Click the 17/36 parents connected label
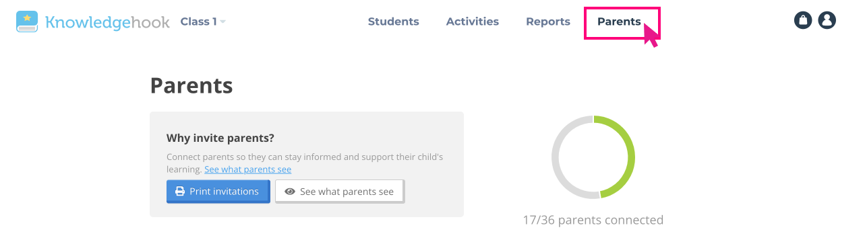 click(x=593, y=220)
